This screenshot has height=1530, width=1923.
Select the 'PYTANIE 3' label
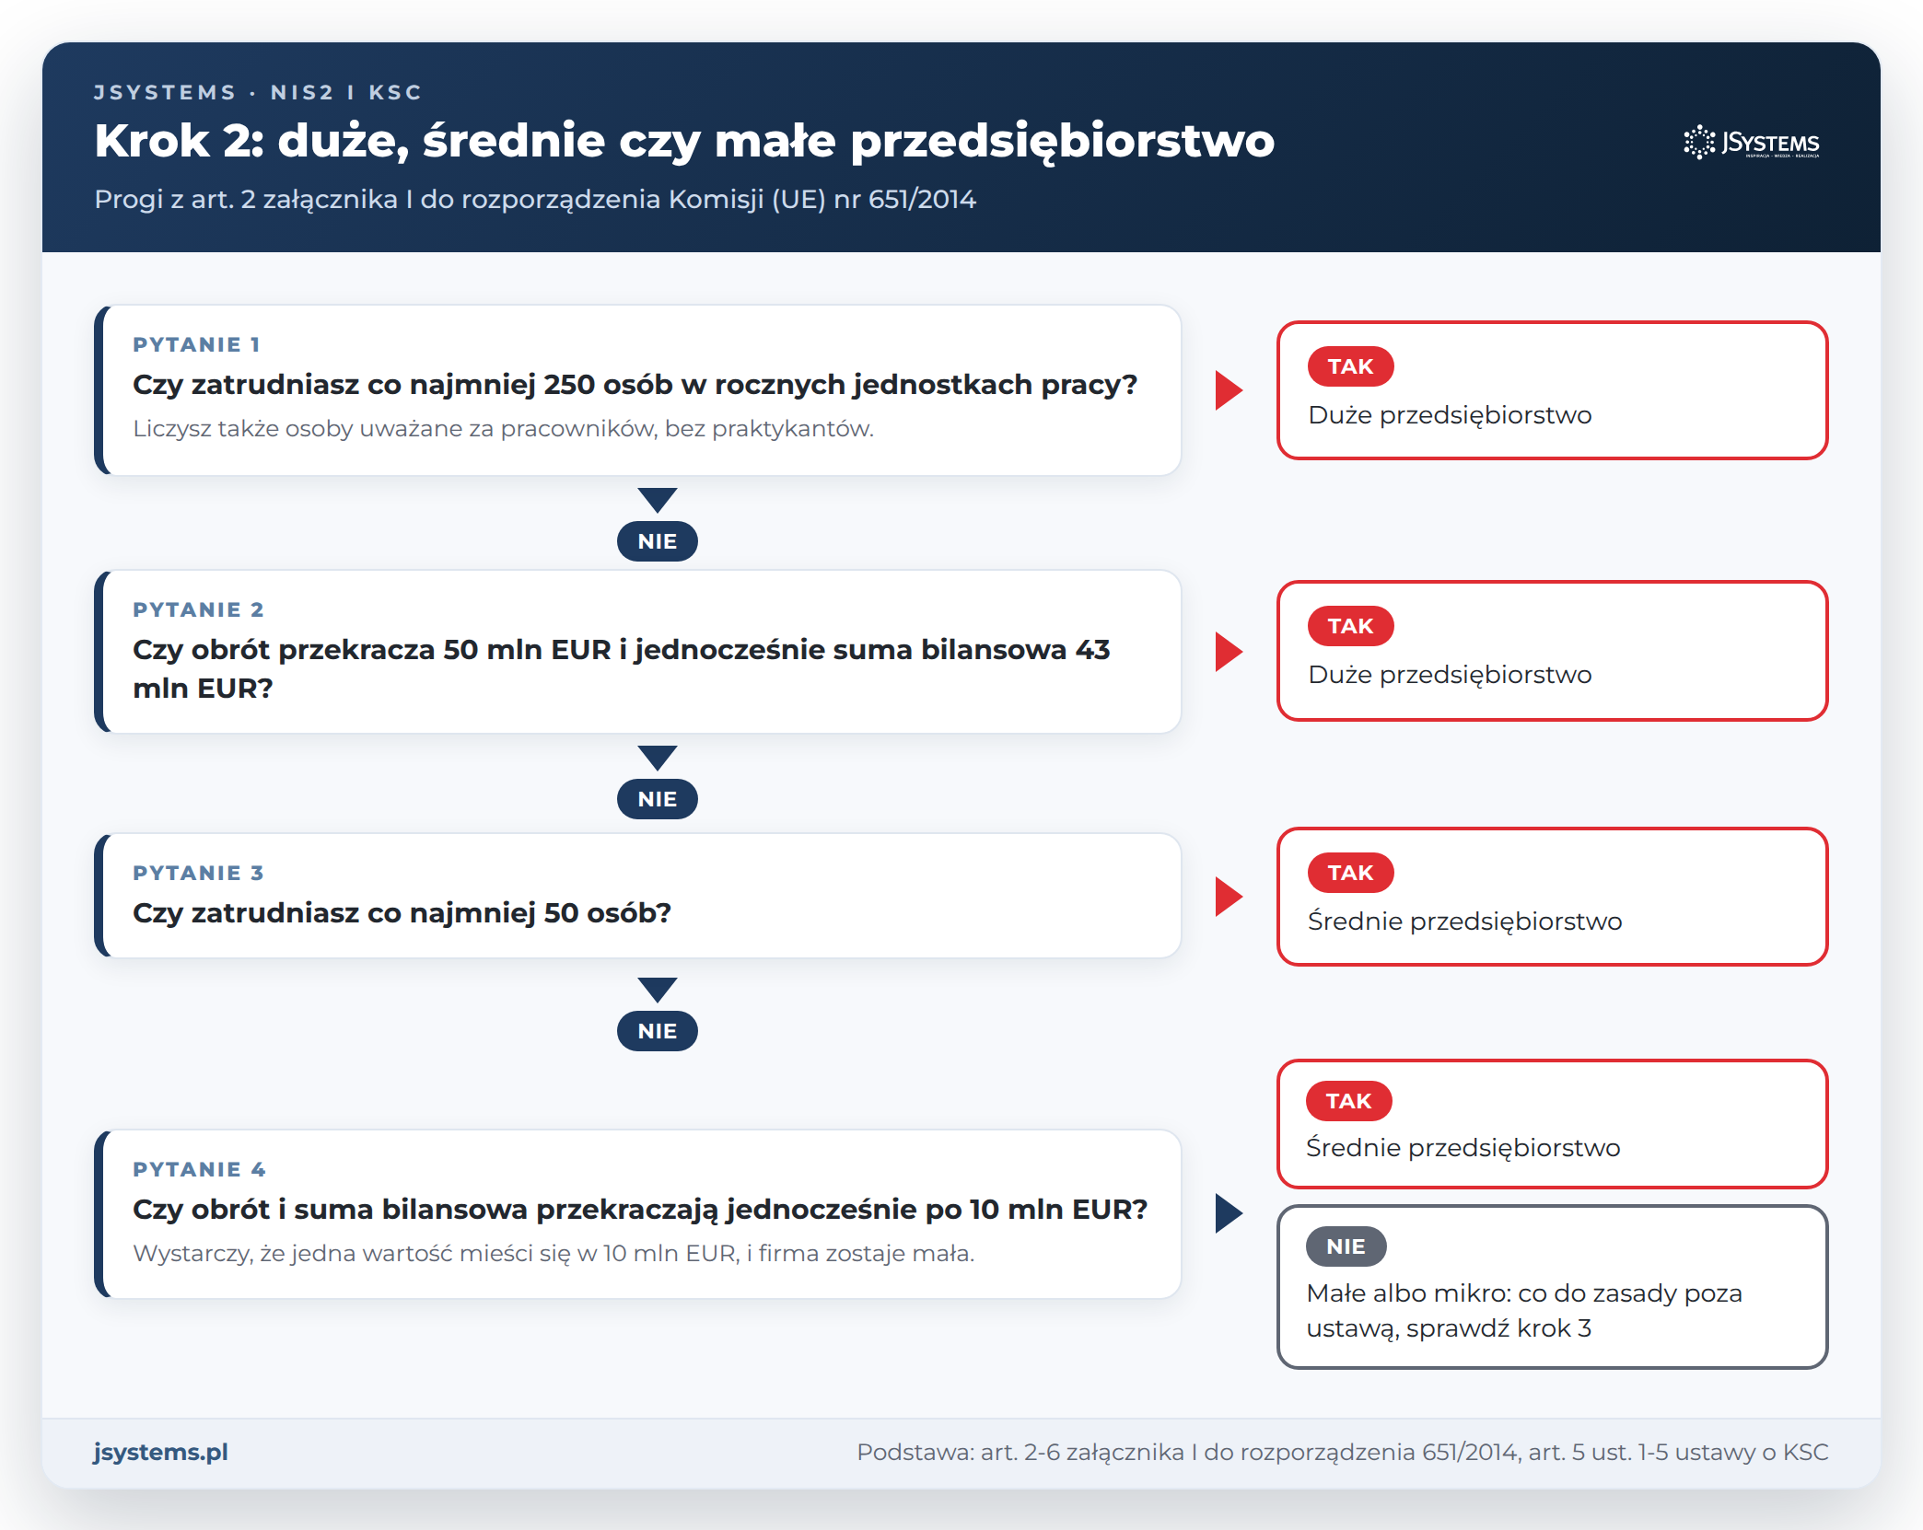click(x=198, y=873)
